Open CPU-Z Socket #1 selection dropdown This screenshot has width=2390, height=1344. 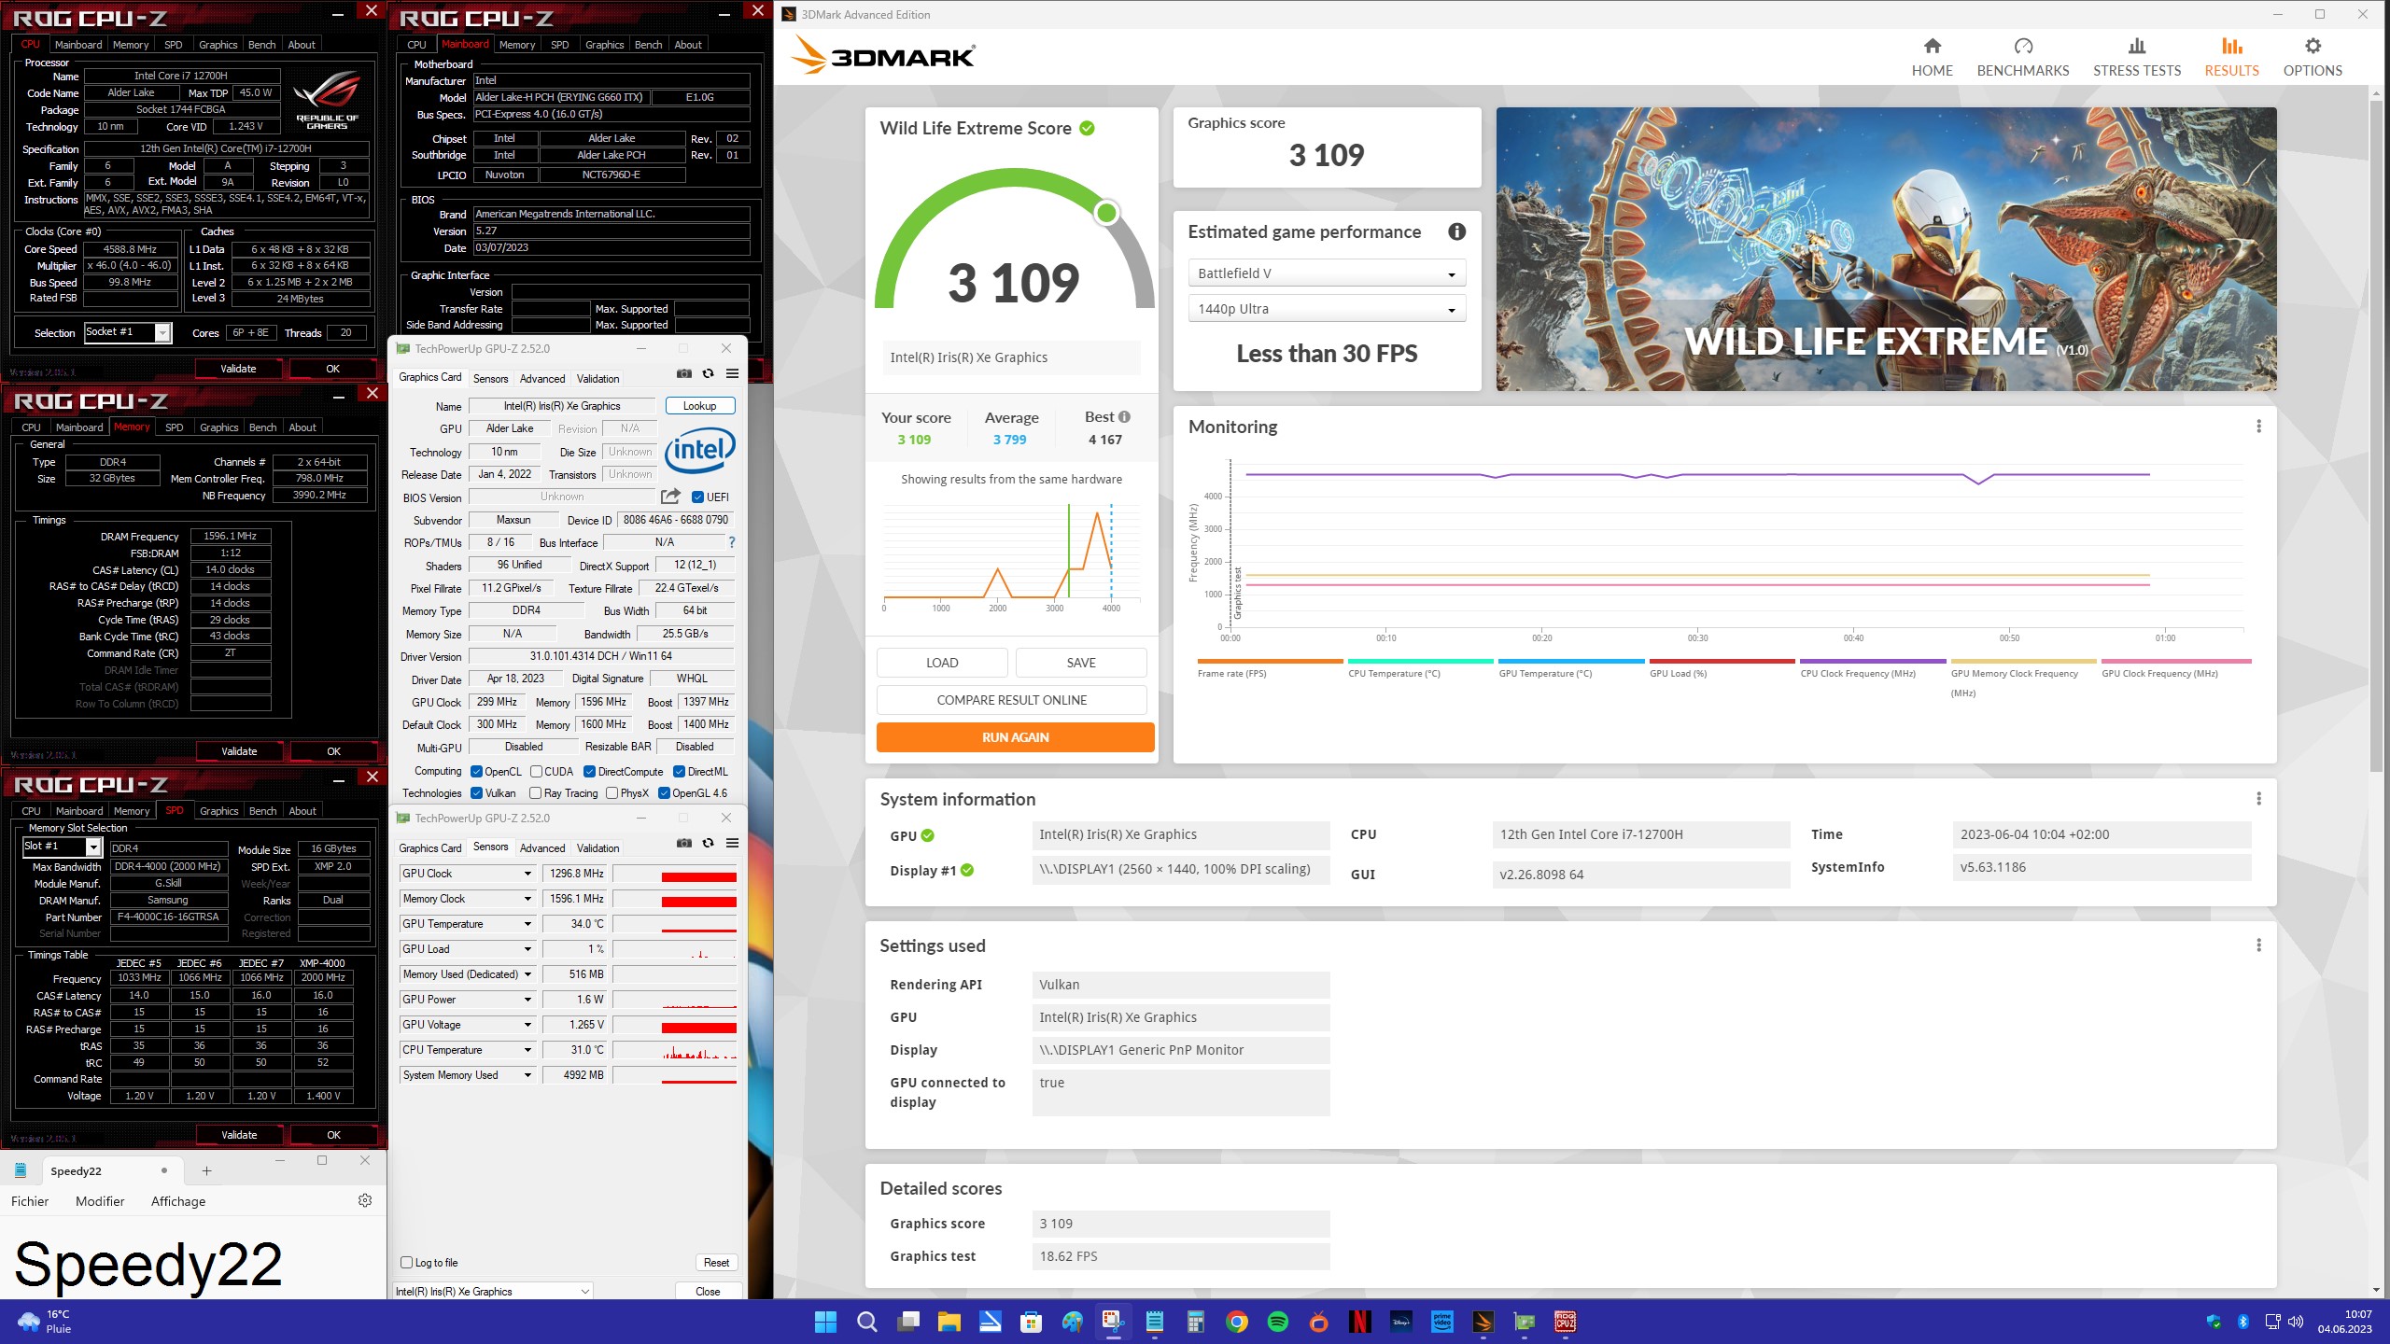pyautogui.click(x=128, y=332)
